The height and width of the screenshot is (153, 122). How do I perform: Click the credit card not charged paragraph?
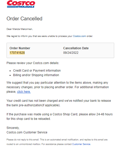tap(59, 103)
